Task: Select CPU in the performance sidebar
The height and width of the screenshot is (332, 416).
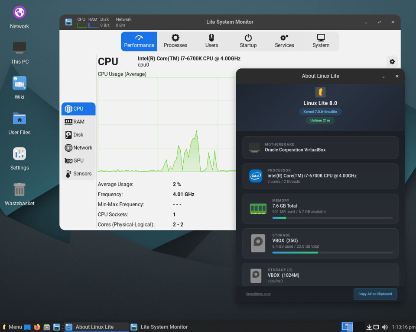Action: click(78, 109)
